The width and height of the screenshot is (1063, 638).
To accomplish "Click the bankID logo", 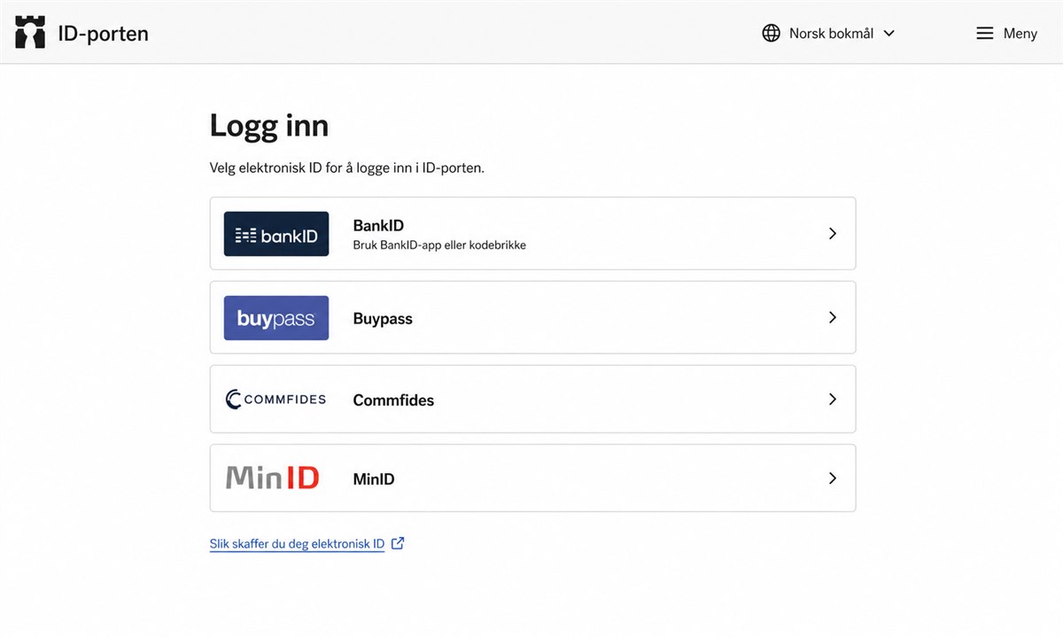I will tap(276, 234).
